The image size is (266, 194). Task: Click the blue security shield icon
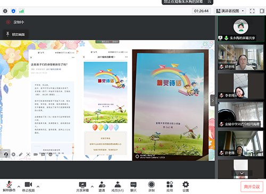point(13,11)
